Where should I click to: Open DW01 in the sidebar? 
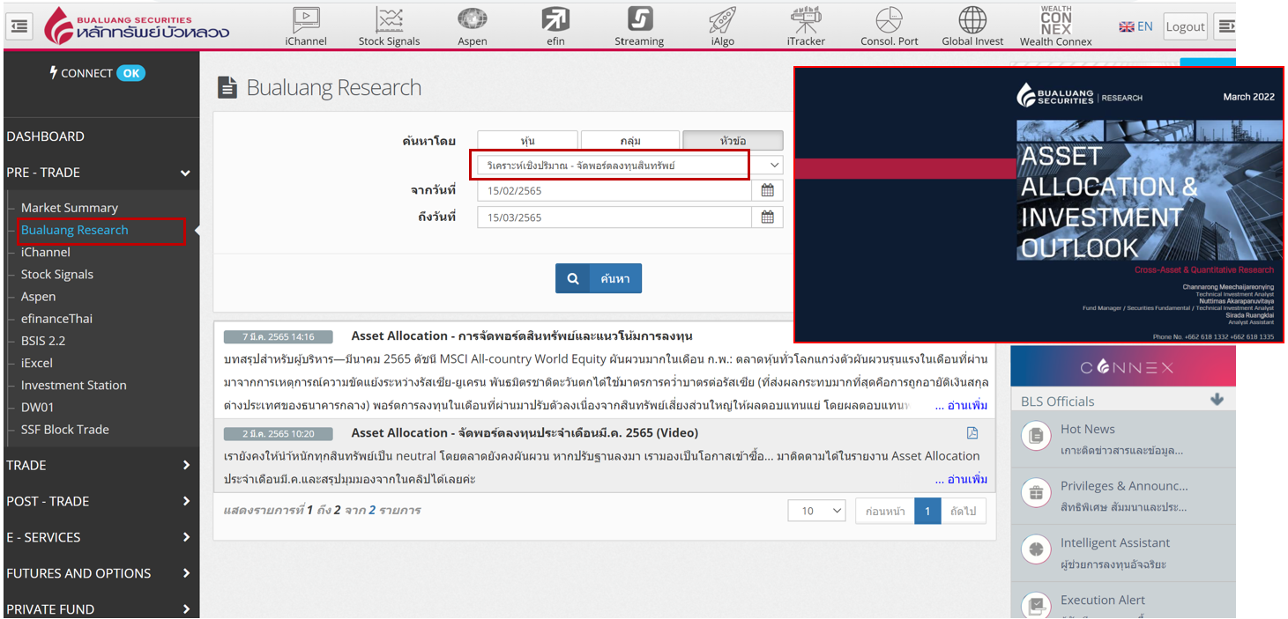[x=38, y=407]
